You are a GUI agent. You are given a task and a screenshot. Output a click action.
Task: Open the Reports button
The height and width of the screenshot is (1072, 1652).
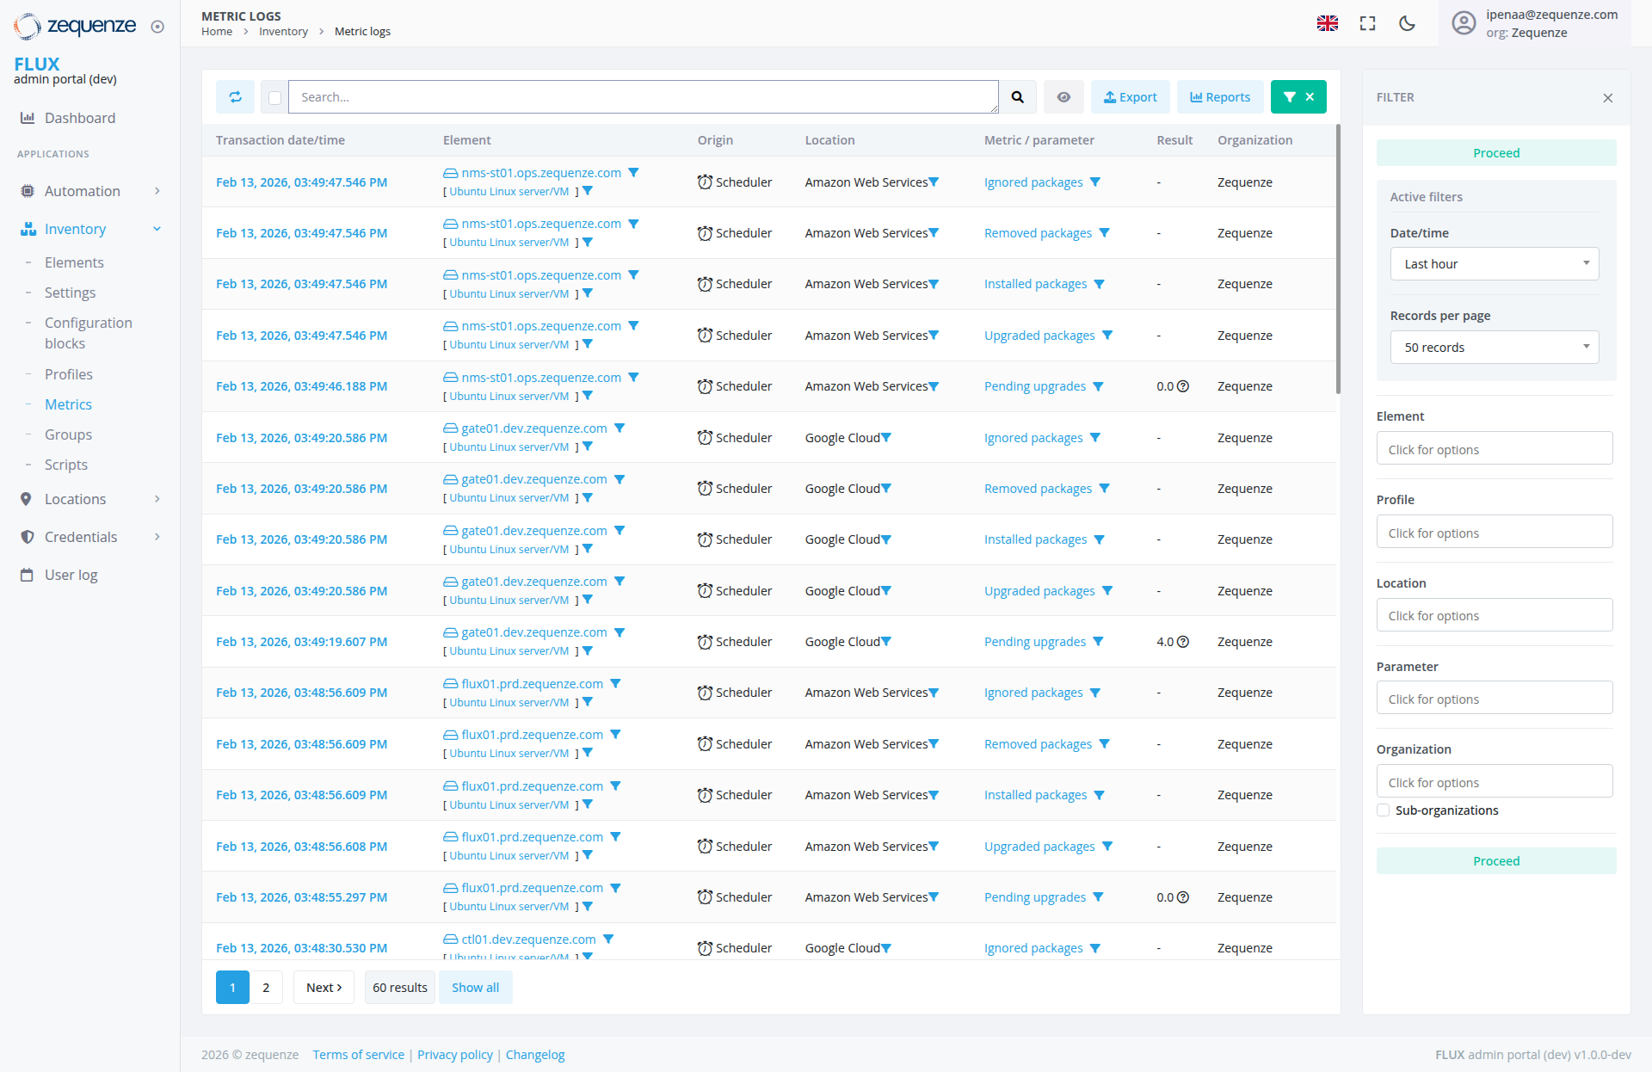click(1220, 97)
